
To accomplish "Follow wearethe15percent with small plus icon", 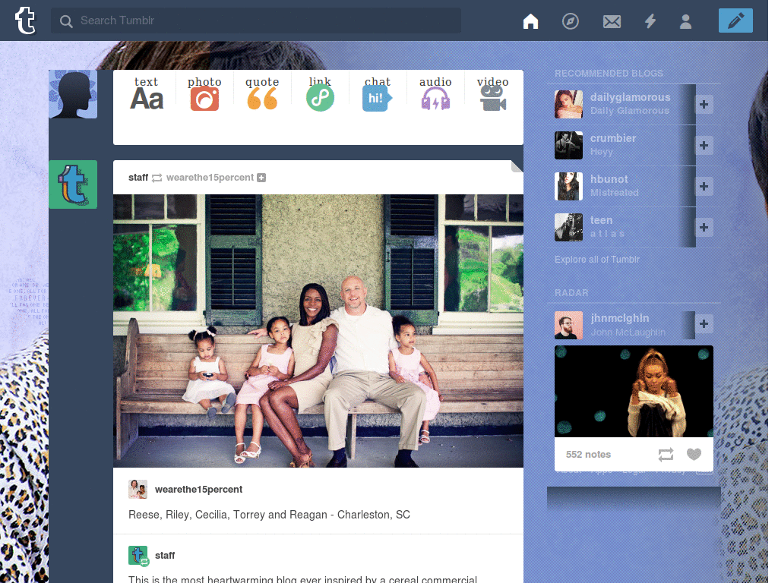I will [x=261, y=178].
